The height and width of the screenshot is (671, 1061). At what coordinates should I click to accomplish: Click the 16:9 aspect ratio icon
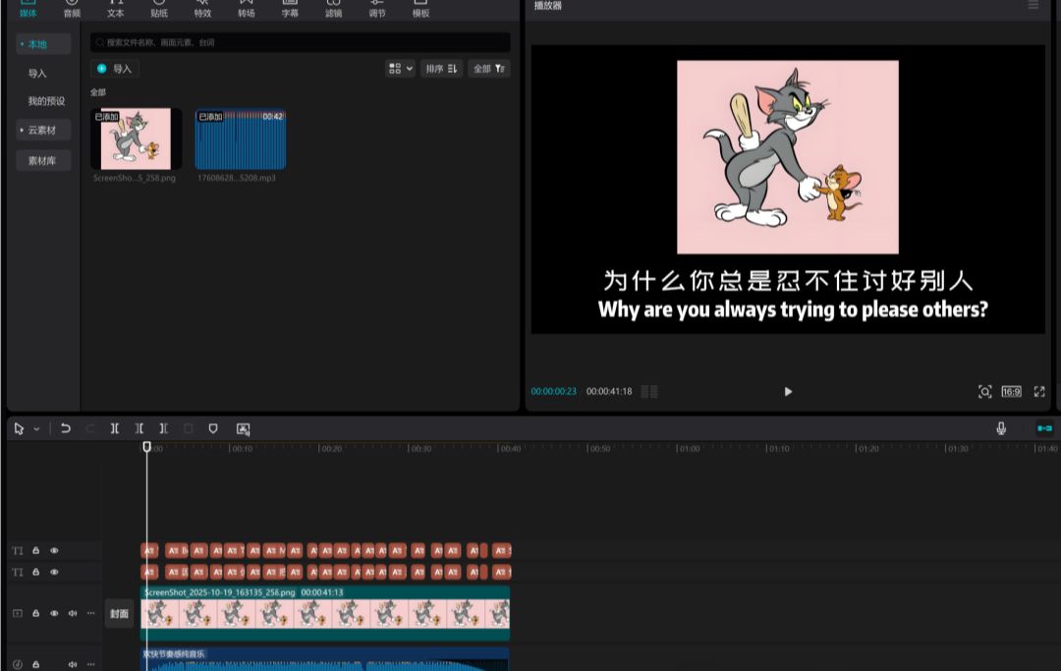tap(1011, 391)
